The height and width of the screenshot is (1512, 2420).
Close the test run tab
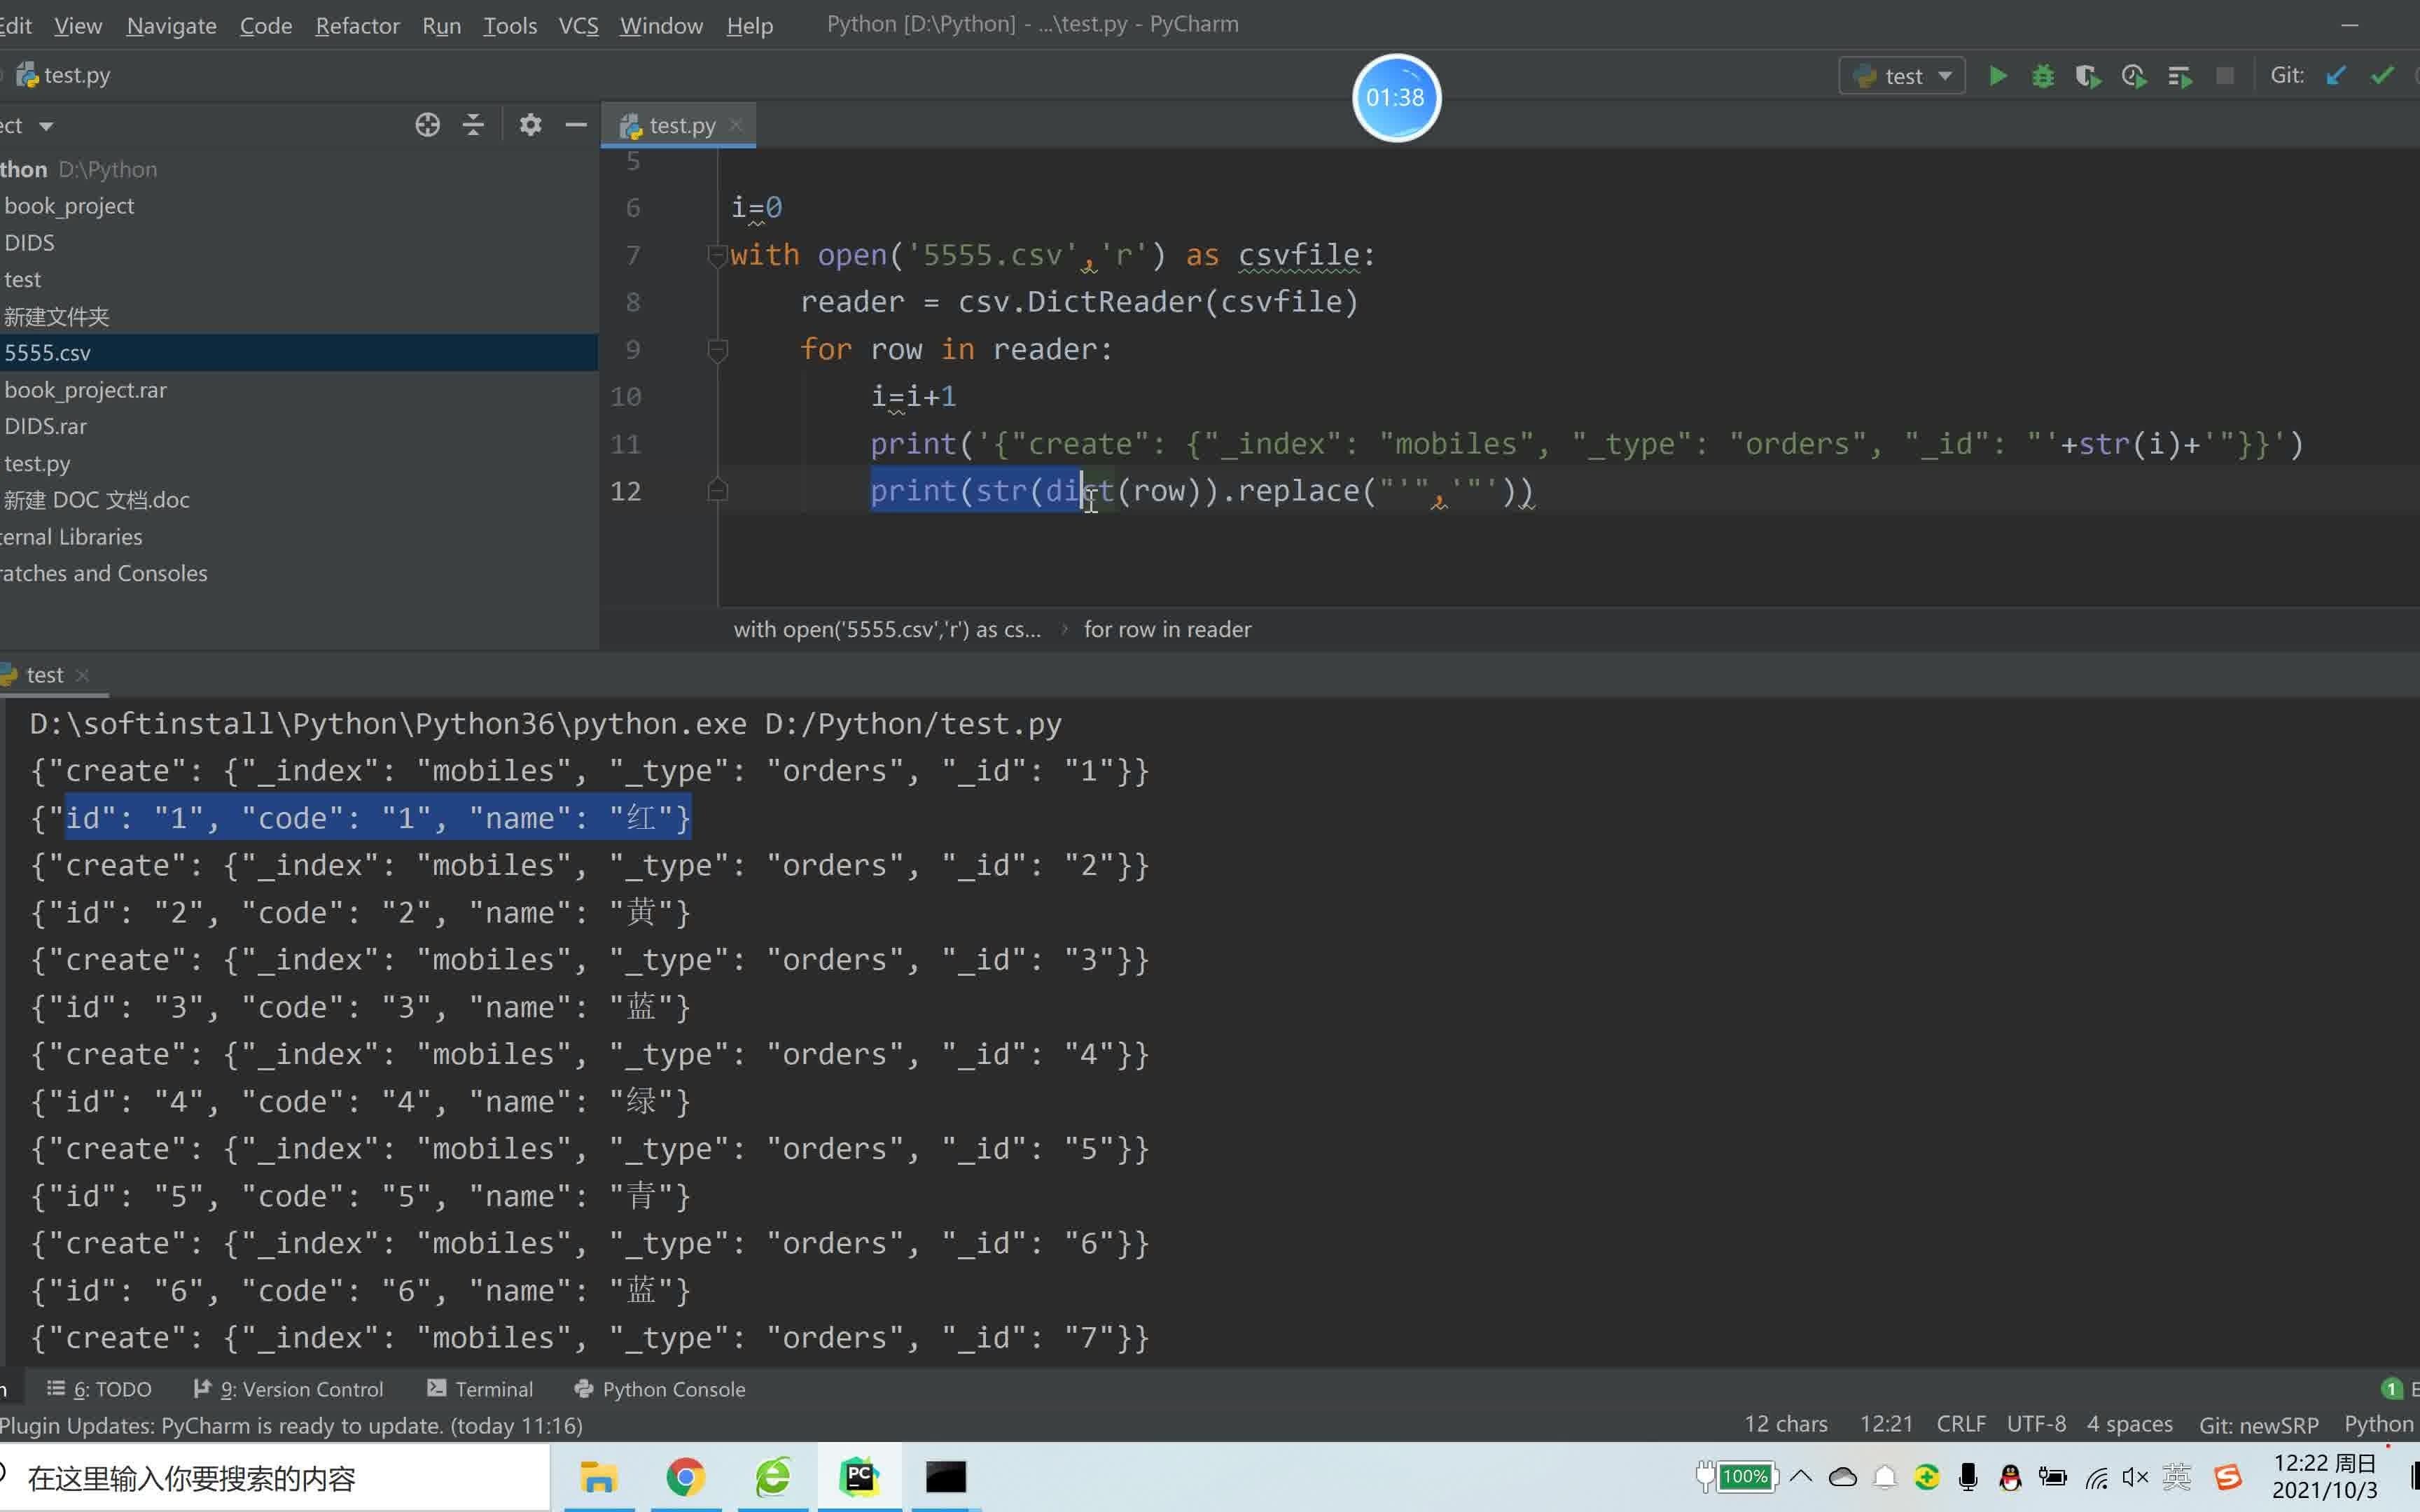[83, 675]
